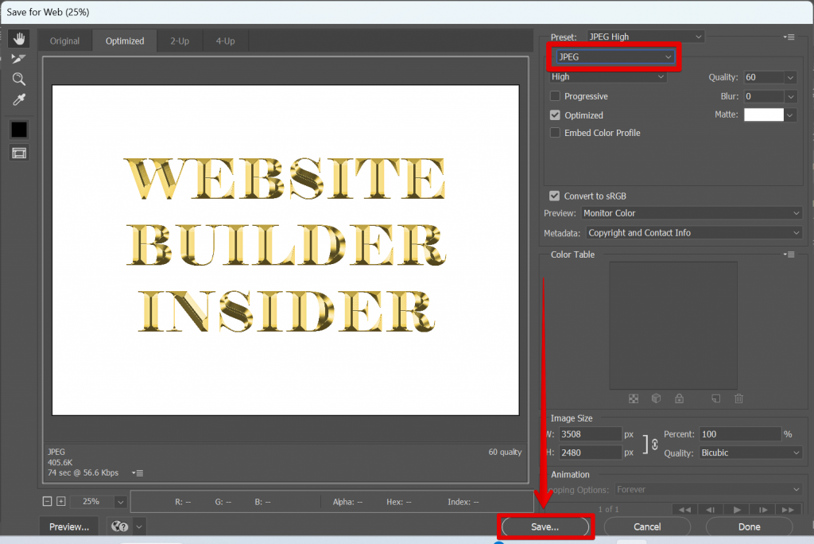Delete selected color with the trash icon
Screen dimensions: 814x544
[x=738, y=398]
